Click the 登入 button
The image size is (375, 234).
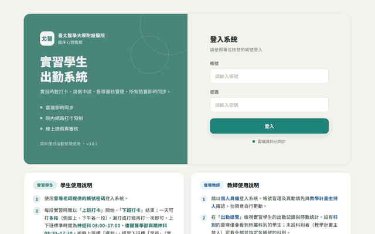[x=270, y=126]
